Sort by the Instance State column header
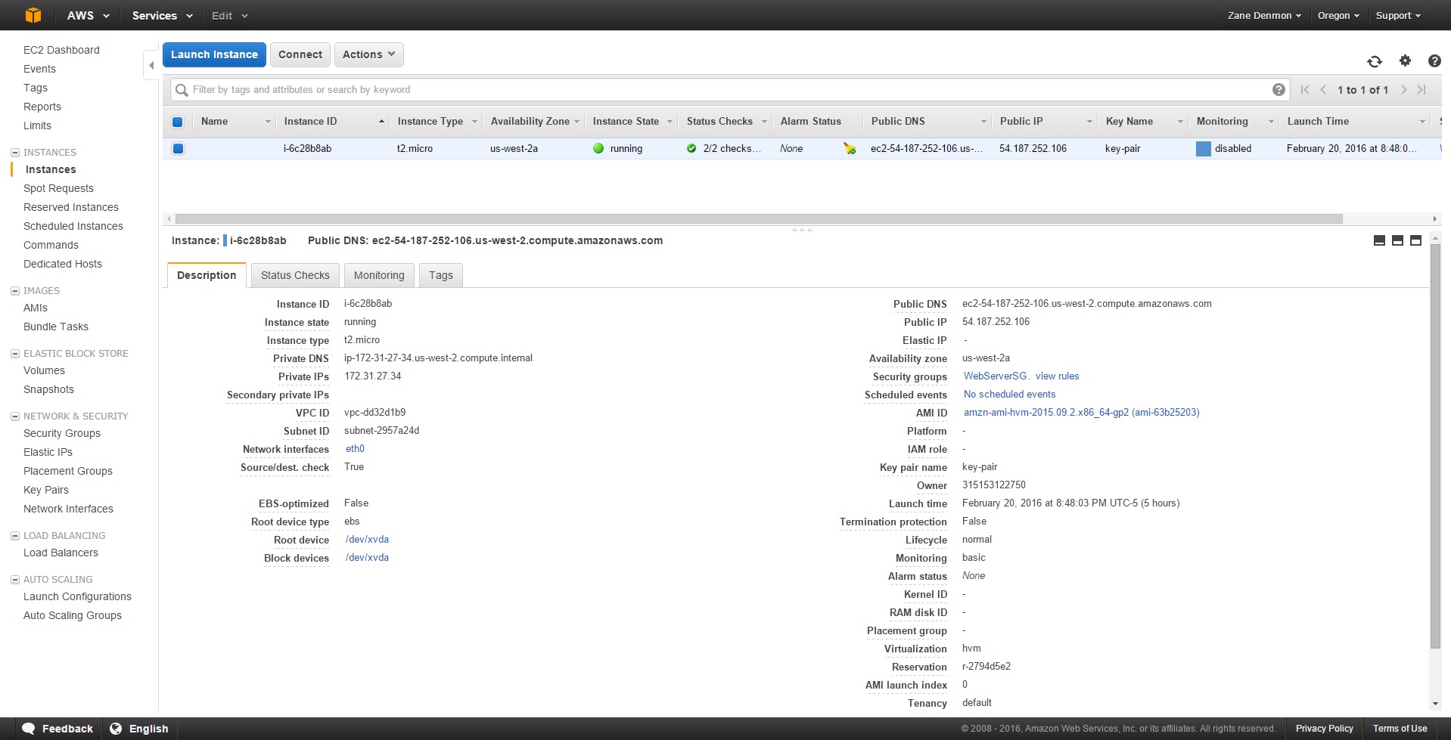 point(632,121)
